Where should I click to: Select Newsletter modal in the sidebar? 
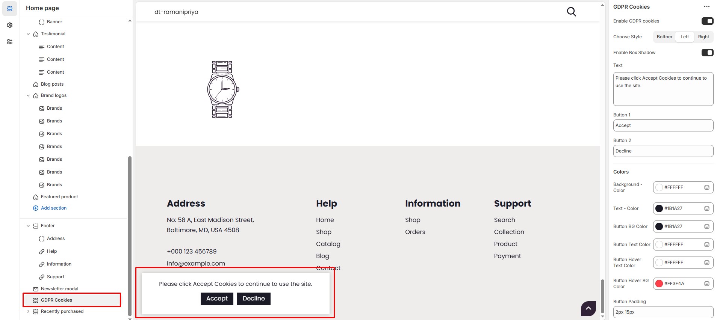(59, 289)
